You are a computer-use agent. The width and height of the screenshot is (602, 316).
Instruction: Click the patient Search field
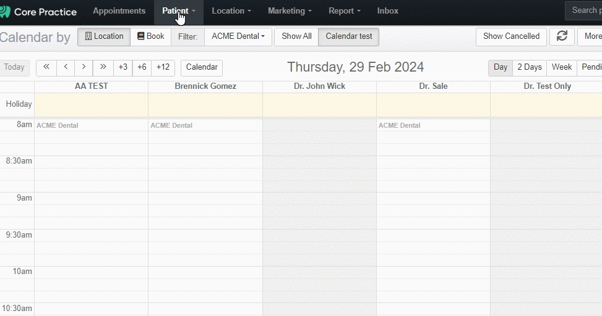(x=583, y=10)
